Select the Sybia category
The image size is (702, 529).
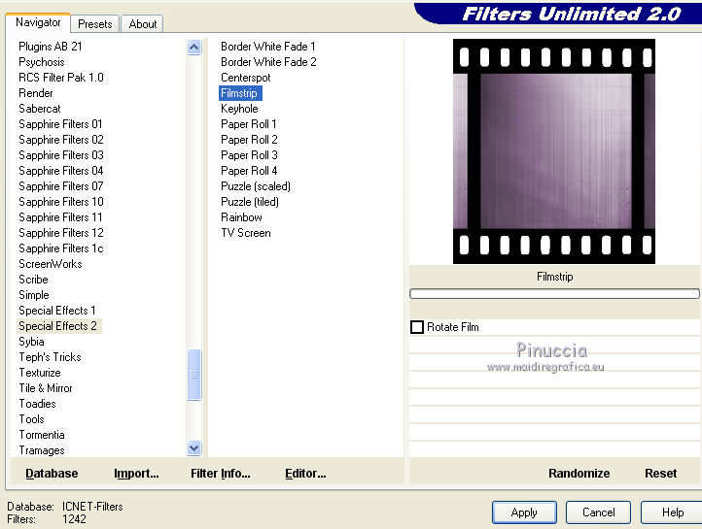tap(31, 342)
